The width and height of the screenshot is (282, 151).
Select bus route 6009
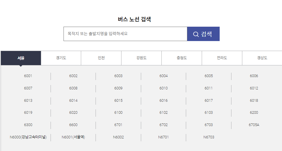(x=118, y=88)
